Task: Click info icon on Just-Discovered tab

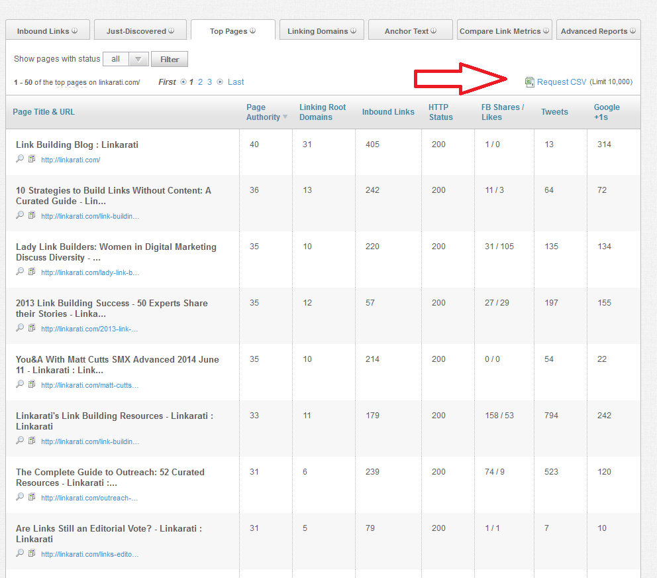Action: tap(172, 30)
